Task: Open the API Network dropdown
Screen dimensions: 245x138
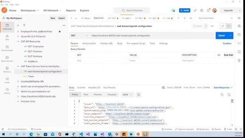Action: [x=52, y=10]
